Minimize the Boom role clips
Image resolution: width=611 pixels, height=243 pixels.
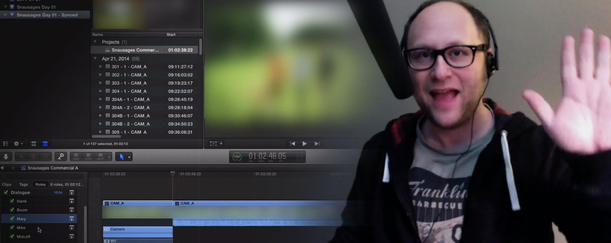click(72, 210)
